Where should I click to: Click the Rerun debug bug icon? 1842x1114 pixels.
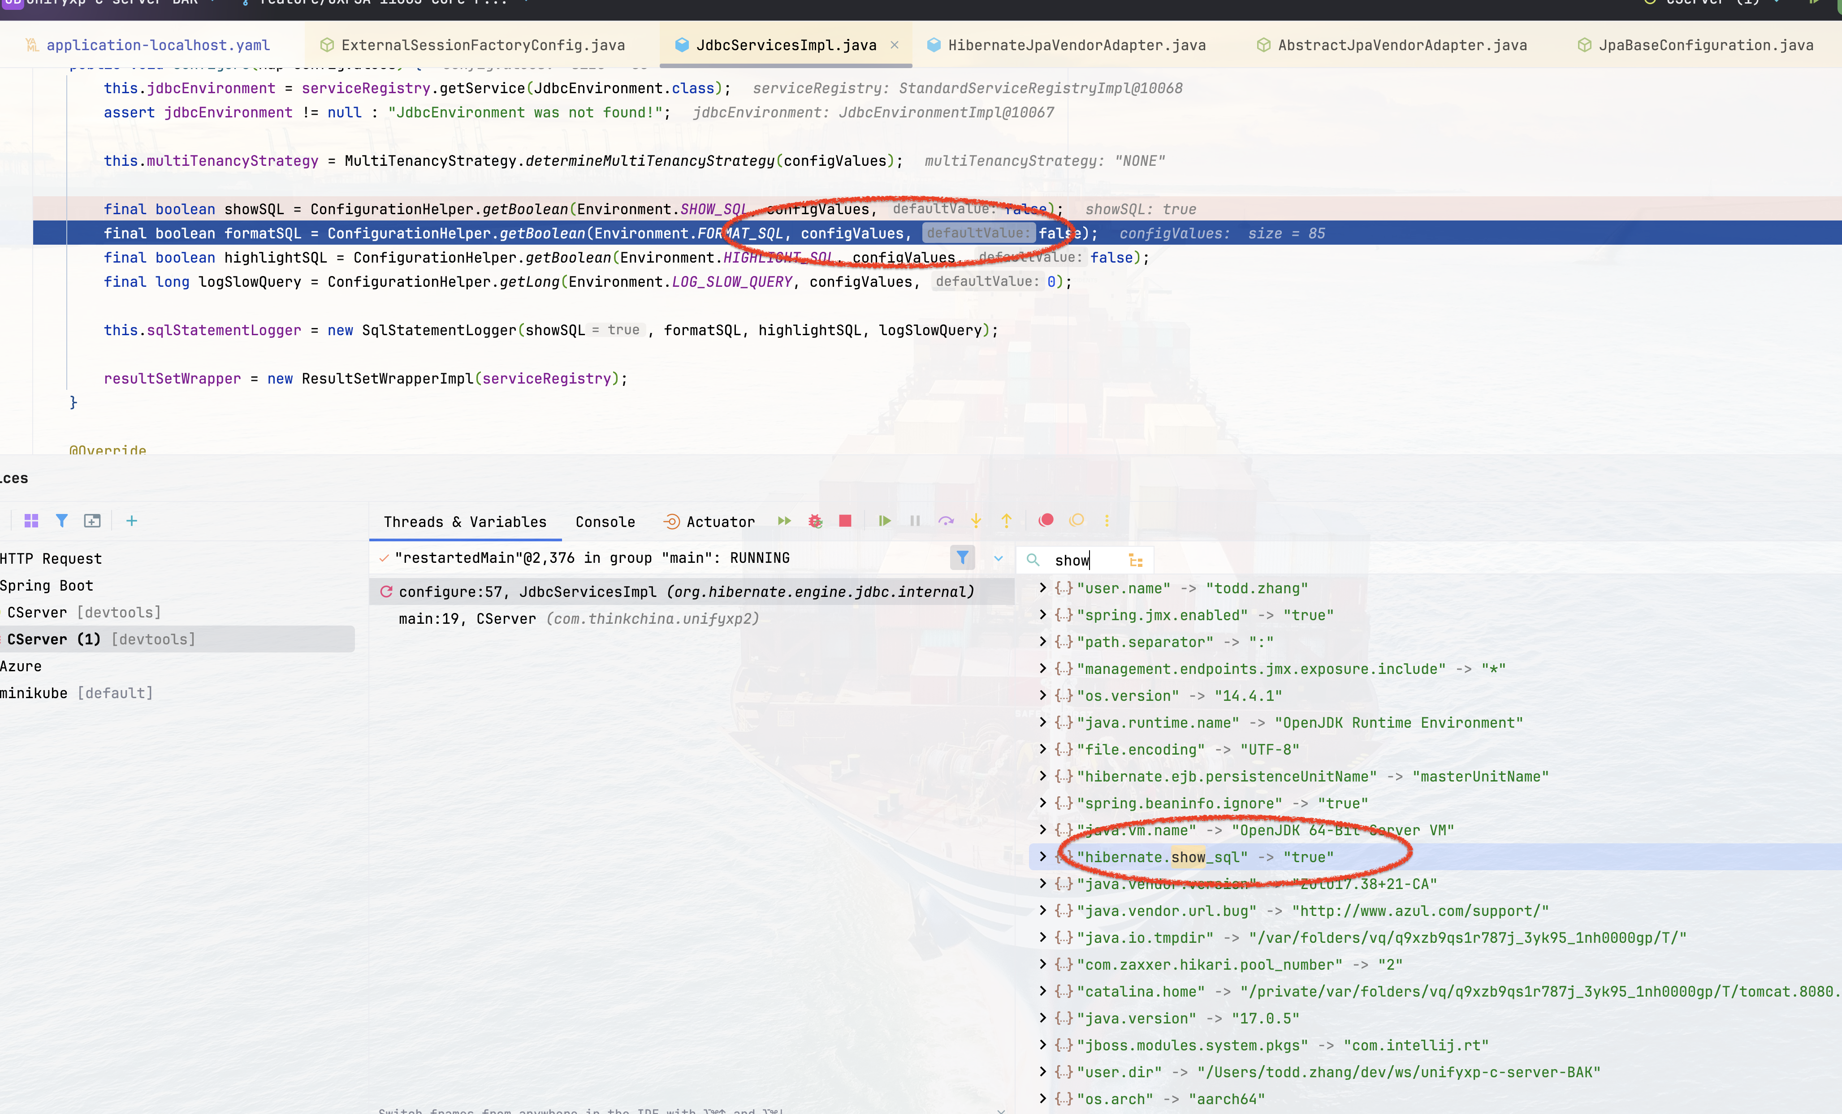[815, 521]
